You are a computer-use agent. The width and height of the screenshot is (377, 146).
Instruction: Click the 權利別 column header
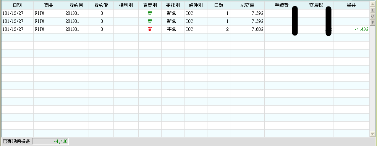[x=126, y=5]
